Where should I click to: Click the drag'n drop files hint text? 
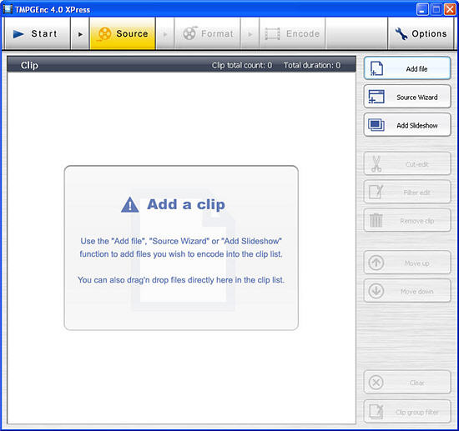click(181, 280)
